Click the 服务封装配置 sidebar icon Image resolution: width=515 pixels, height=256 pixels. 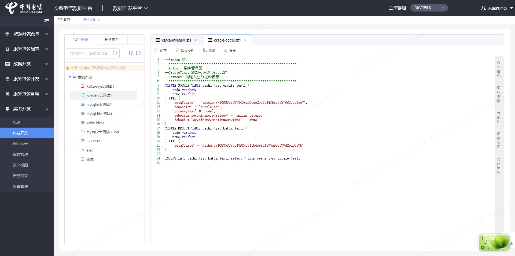pos(8,49)
